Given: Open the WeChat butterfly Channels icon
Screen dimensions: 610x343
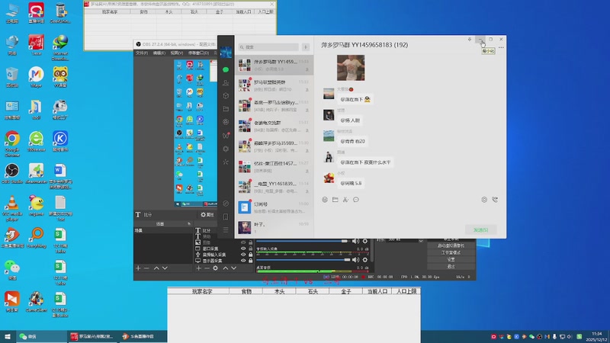Looking at the screenshot, I should click(x=226, y=136).
